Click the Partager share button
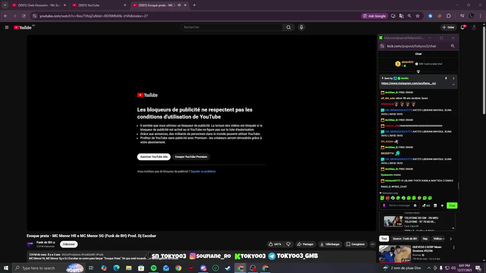This screenshot has width=486, height=273. pos(306,244)
